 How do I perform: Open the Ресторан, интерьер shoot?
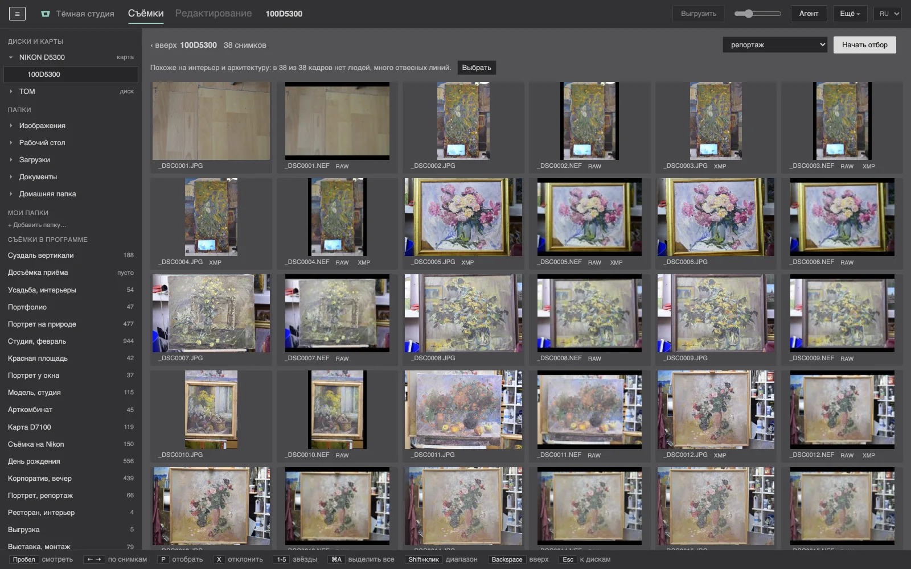71,513
